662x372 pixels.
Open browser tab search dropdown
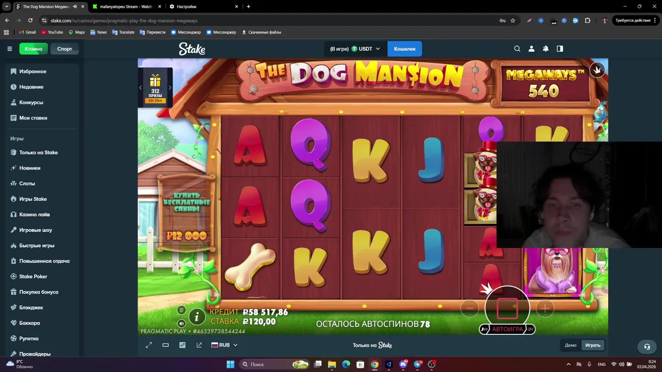click(x=7, y=7)
